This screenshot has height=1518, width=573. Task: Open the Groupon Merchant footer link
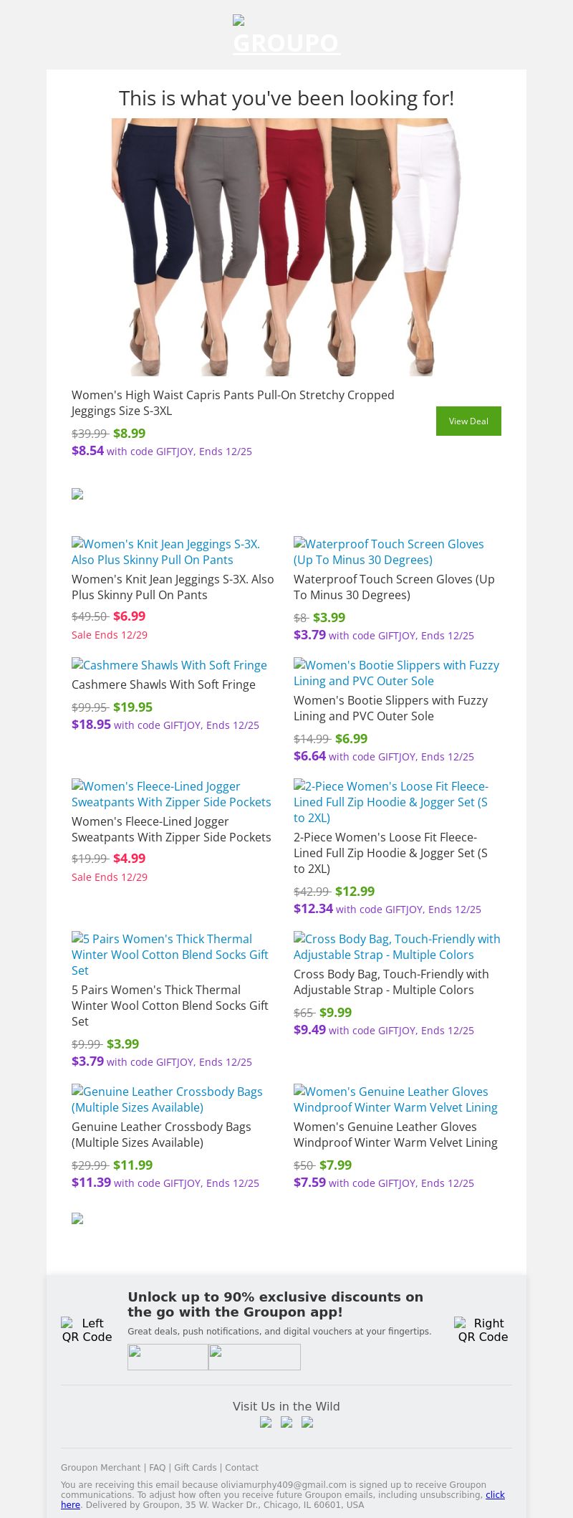tap(101, 1468)
